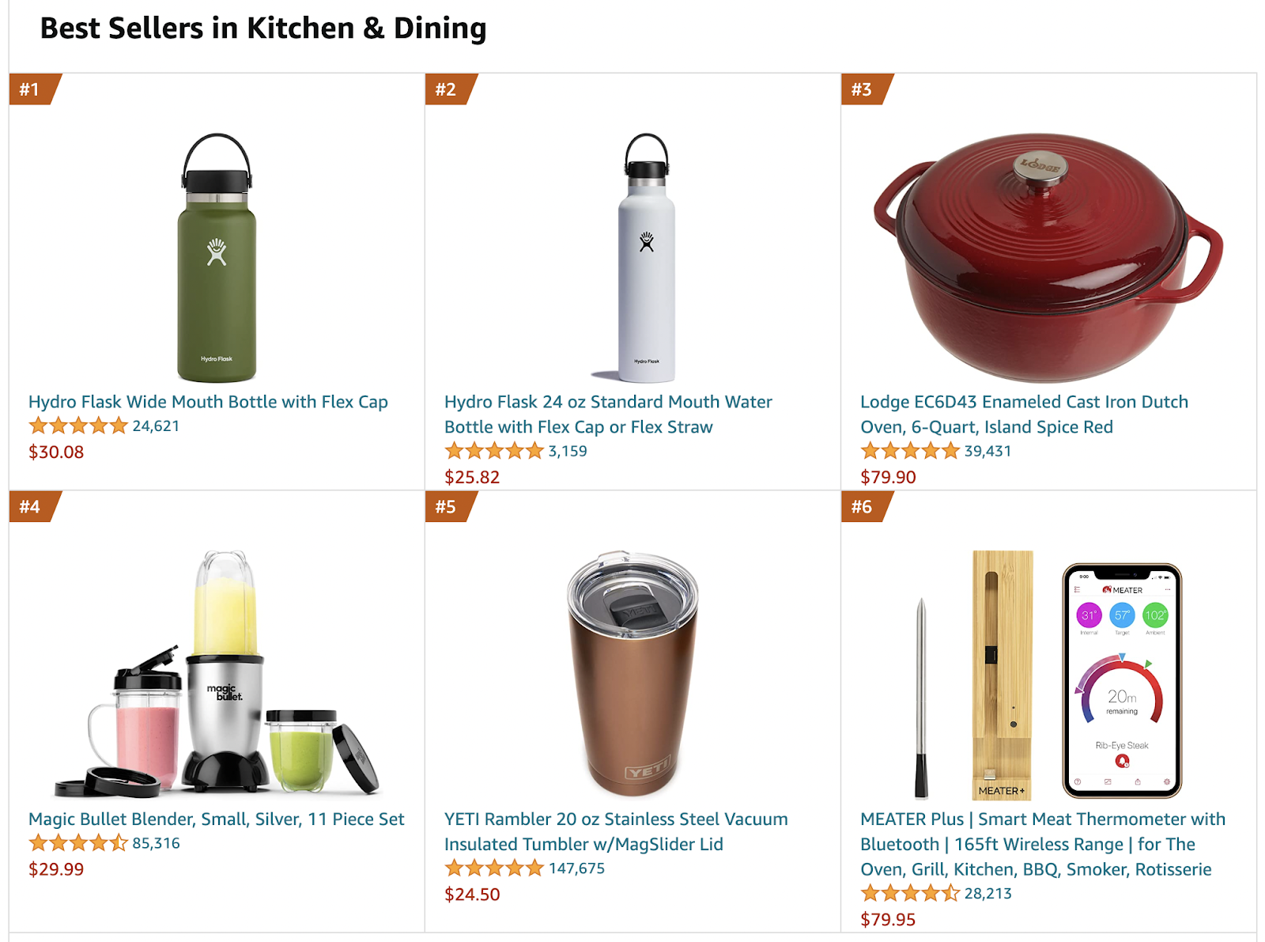
Task: View star rating of Wide Mouth Bottle
Action: click(77, 426)
